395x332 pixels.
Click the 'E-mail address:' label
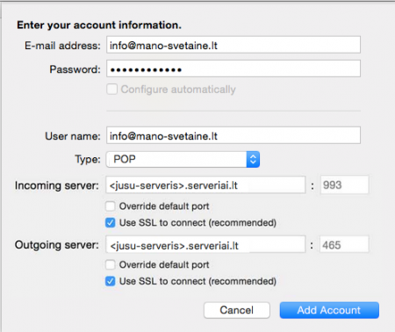[62, 46]
